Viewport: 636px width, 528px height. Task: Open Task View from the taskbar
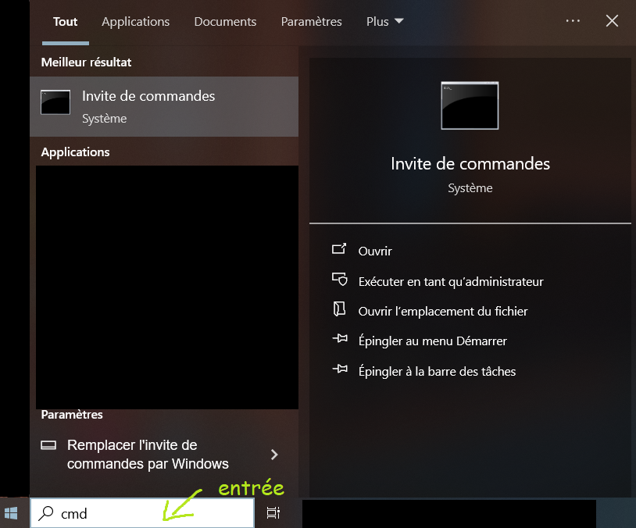point(273,513)
